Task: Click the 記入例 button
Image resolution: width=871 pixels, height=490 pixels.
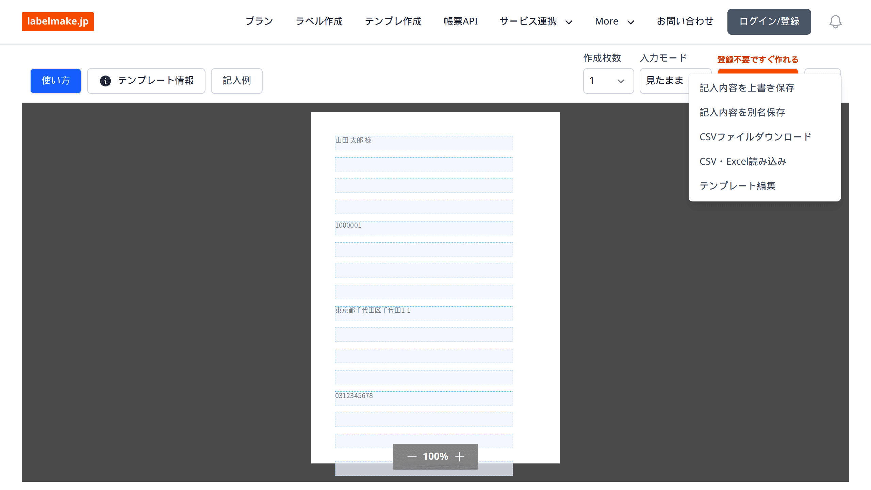Action: 237,81
